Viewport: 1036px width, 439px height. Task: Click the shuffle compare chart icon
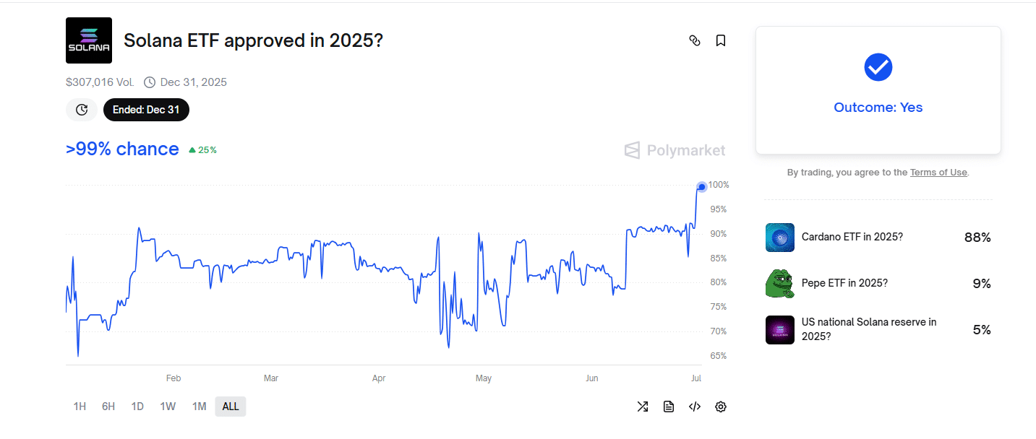(x=643, y=407)
